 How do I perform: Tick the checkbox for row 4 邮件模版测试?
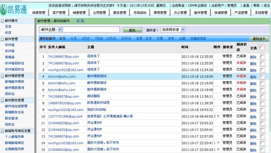262,76
